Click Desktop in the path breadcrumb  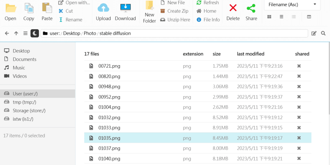point(71,33)
